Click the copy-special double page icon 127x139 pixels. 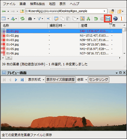pyautogui.click(x=74, y=18)
